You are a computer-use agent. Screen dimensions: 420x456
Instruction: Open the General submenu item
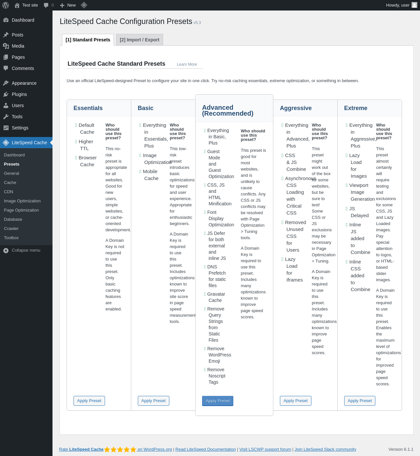pos(11,173)
